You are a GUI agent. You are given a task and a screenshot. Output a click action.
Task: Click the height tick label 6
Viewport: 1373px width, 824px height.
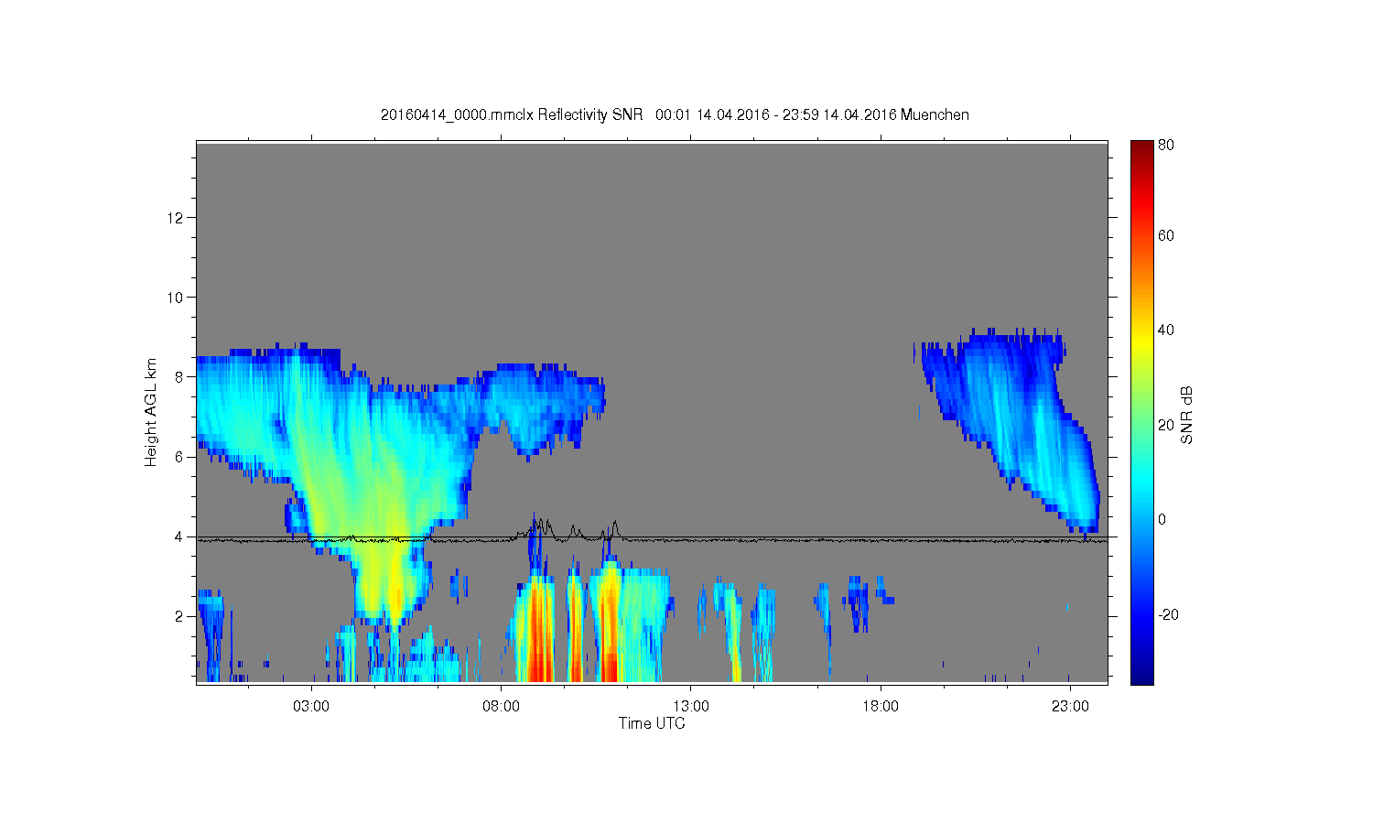pyautogui.click(x=180, y=457)
